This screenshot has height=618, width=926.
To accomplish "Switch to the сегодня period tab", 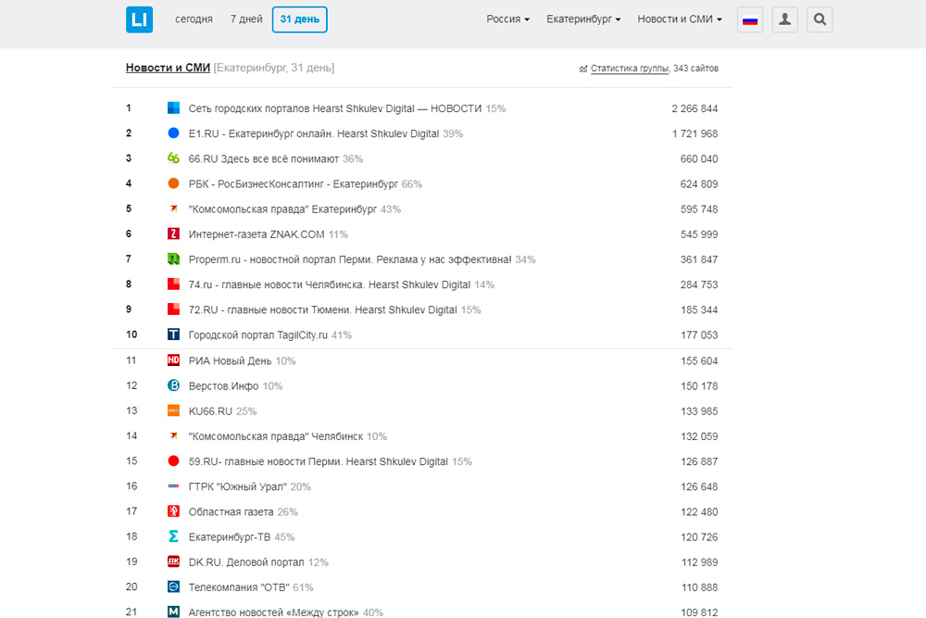I will click(x=194, y=19).
